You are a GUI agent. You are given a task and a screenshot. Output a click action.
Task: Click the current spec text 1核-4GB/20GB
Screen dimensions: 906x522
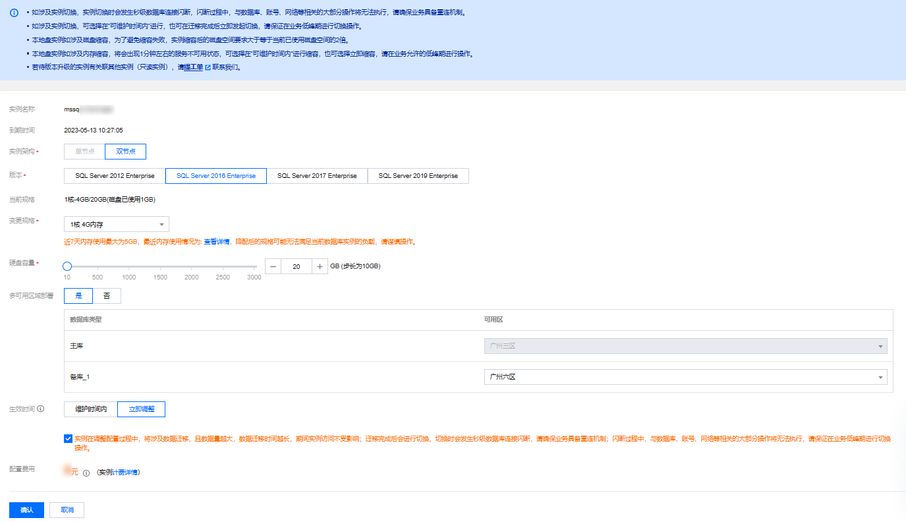coord(109,199)
